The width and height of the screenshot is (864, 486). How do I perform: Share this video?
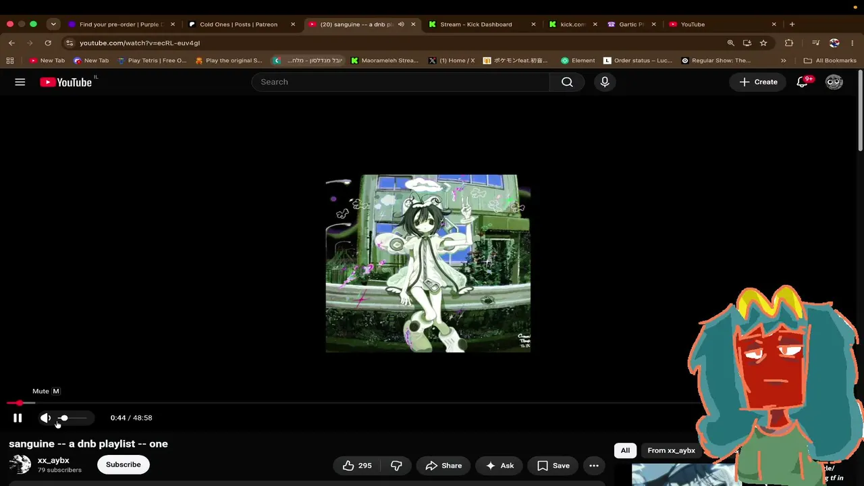[x=443, y=466]
